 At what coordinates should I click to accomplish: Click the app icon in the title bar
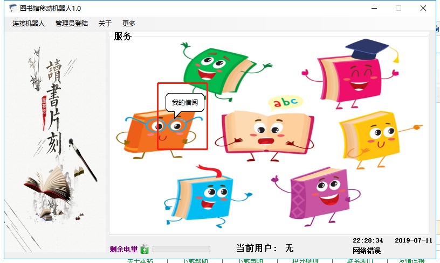click(x=12, y=9)
